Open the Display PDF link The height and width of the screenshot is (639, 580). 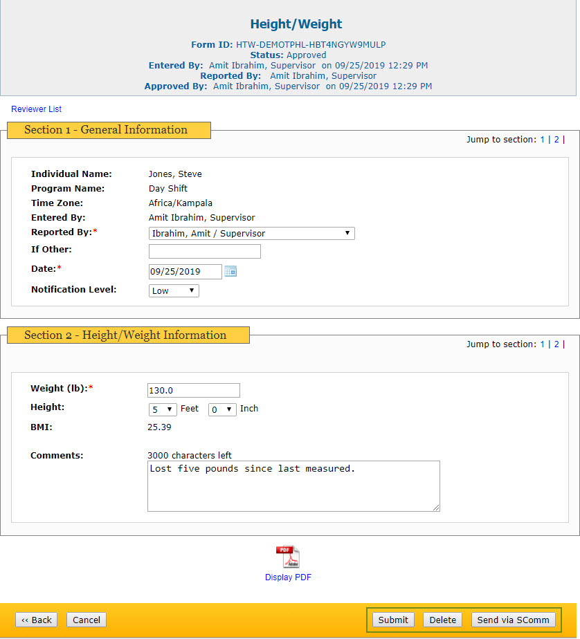coord(288,577)
